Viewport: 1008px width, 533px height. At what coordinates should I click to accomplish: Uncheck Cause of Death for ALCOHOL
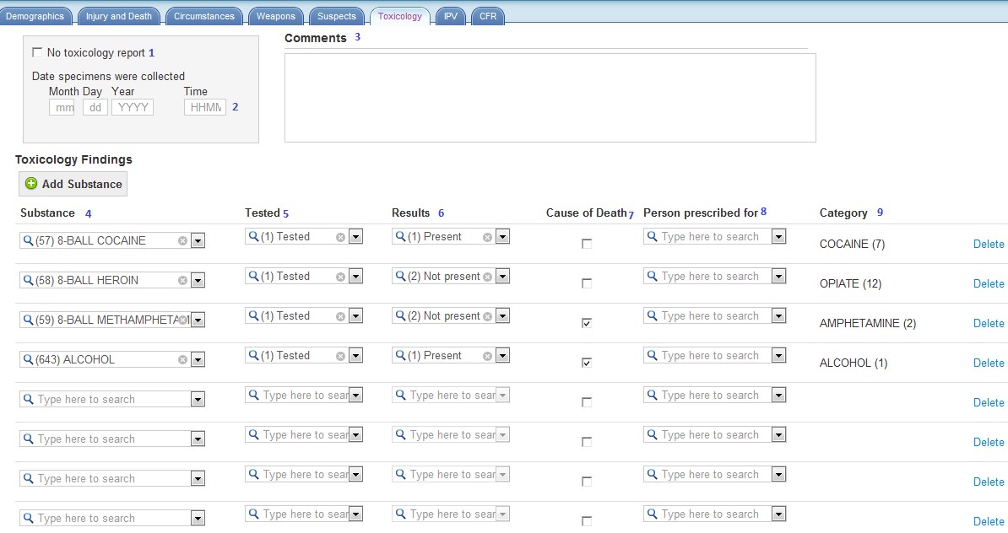(587, 363)
